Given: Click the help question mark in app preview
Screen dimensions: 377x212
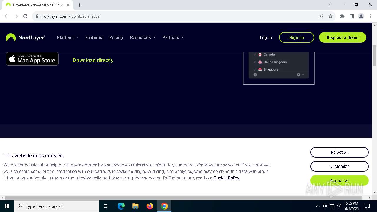Looking at the screenshot, I should click(x=255, y=75).
